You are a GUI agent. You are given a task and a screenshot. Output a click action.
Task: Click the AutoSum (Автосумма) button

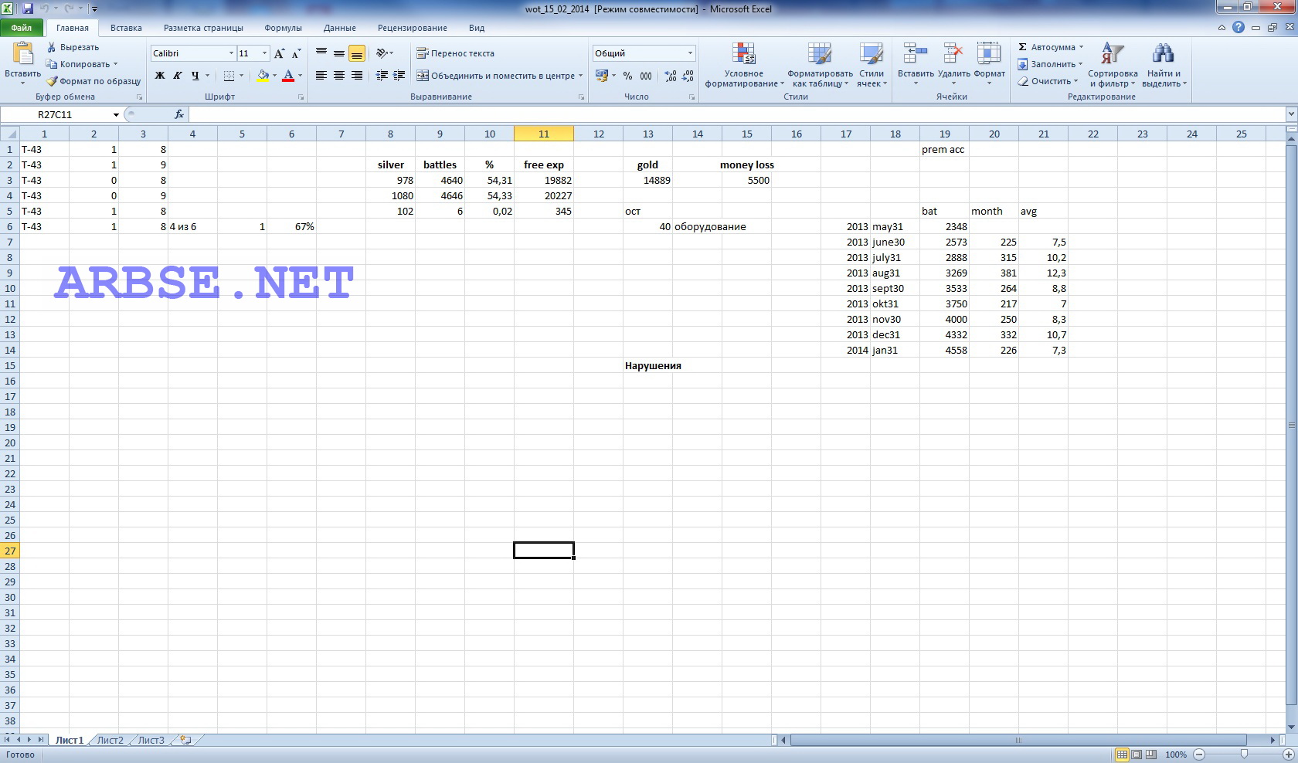[x=1046, y=47]
